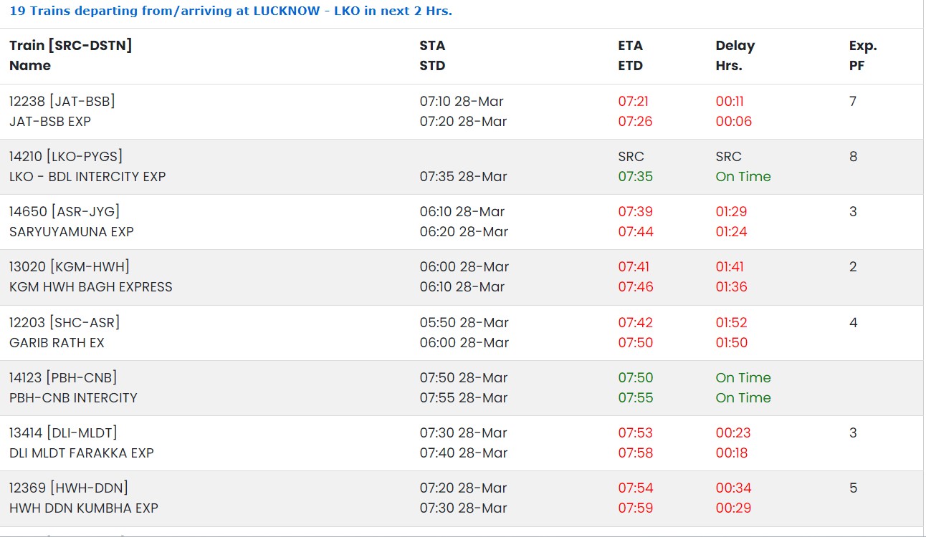The width and height of the screenshot is (926, 537).
Task: Click scheduled departure '06:20 28-Mar'
Action: pos(463,232)
